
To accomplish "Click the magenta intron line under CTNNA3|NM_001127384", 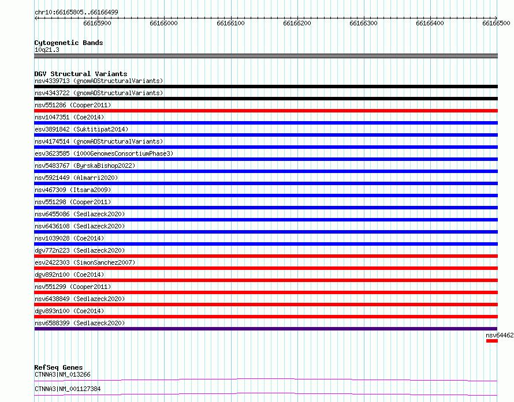I will point(266,394).
